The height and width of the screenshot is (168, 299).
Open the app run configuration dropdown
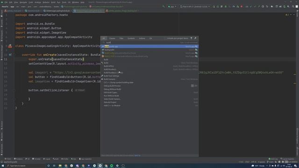click(172, 7)
